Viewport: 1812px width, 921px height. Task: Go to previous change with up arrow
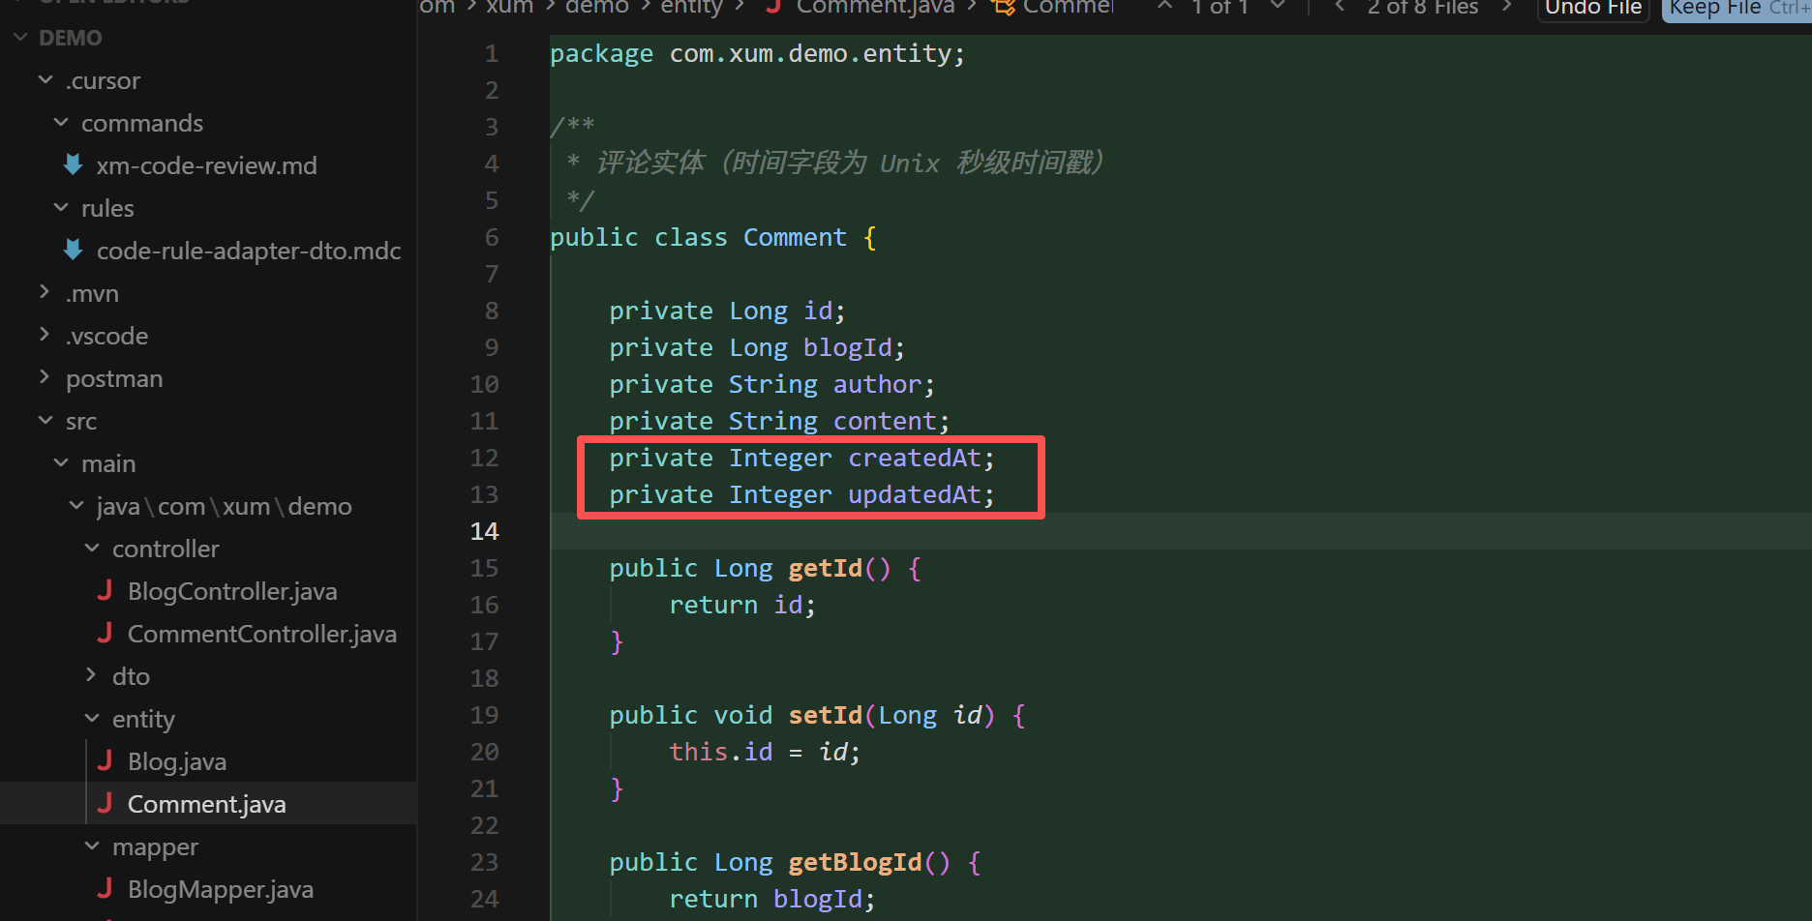pos(1165,8)
